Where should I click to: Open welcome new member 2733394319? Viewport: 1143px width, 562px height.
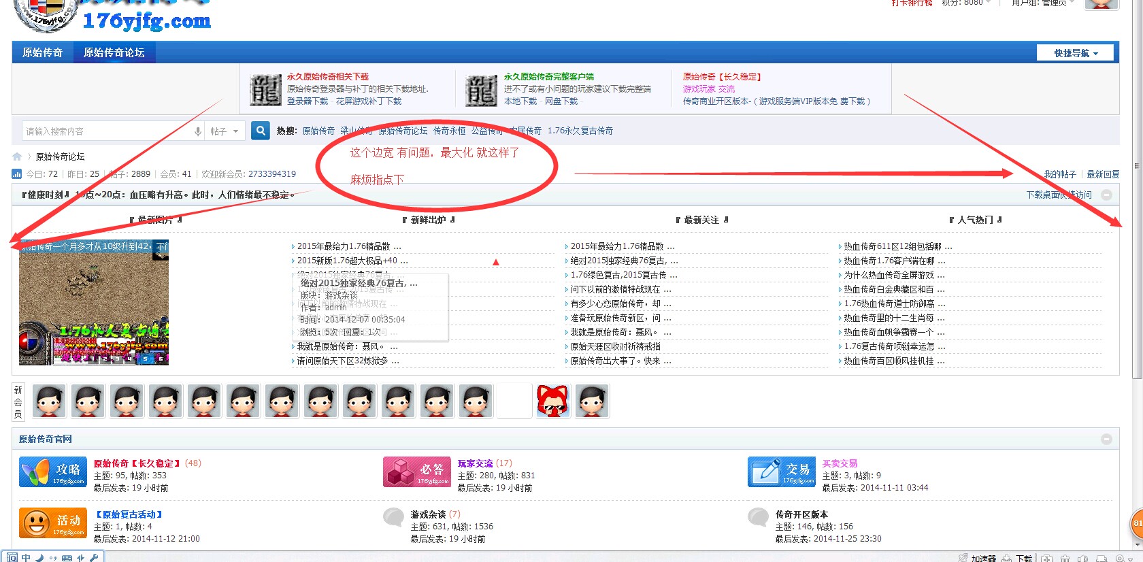[x=271, y=174]
